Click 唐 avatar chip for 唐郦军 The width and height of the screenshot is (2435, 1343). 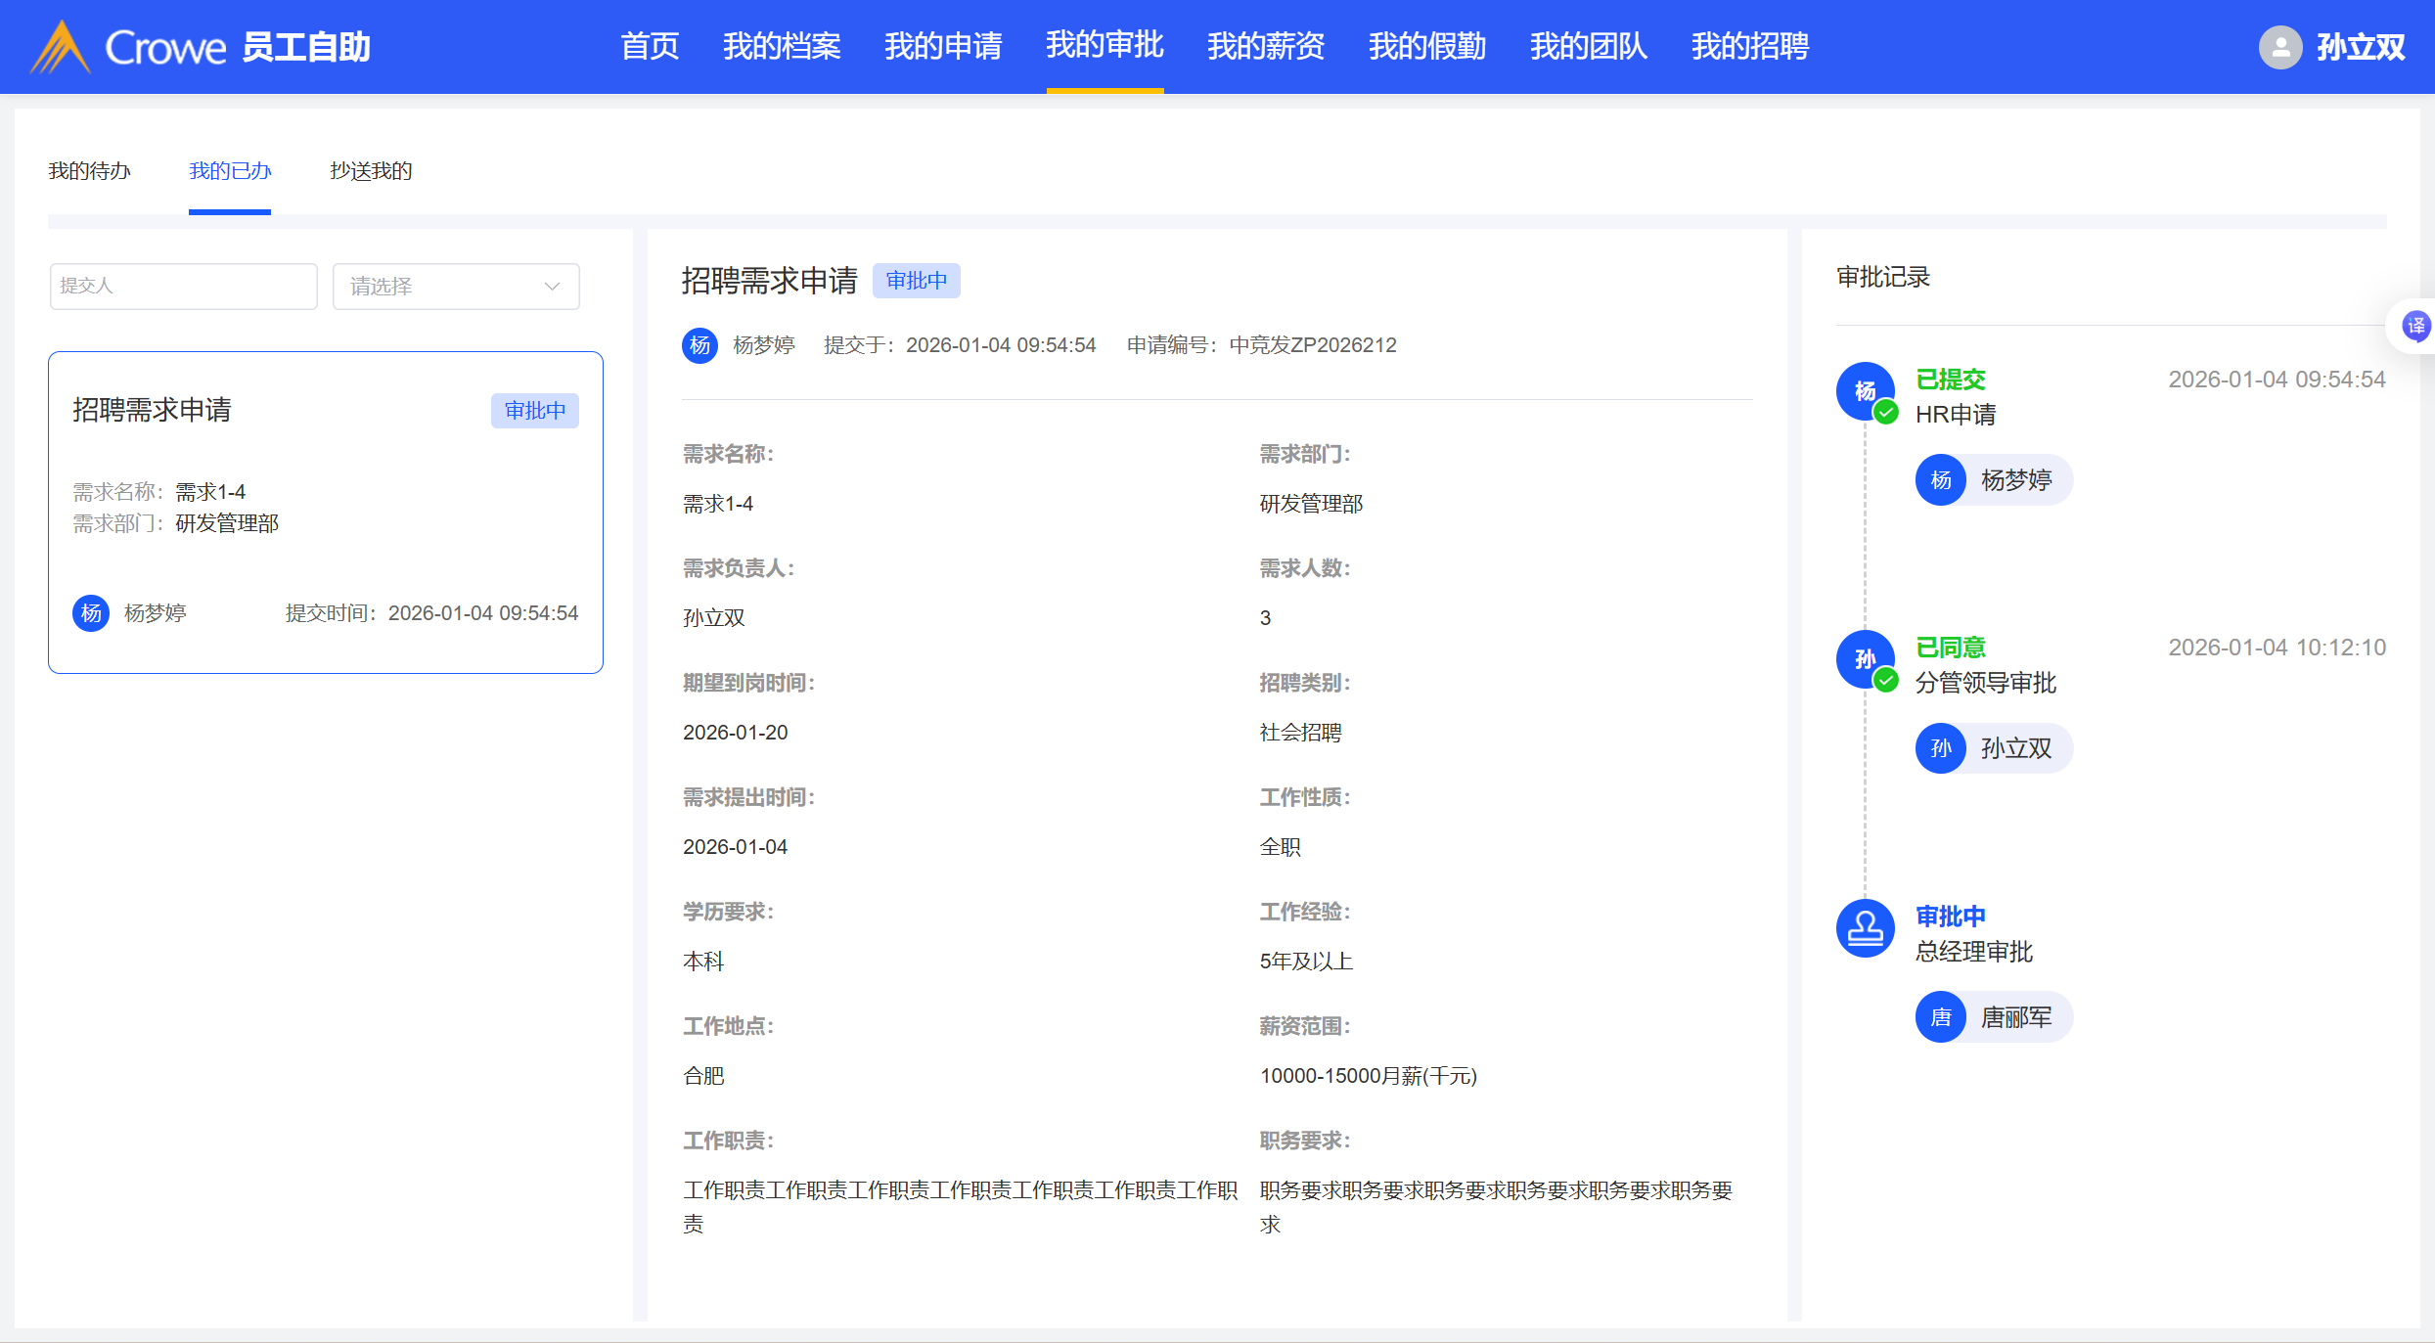[1941, 1017]
